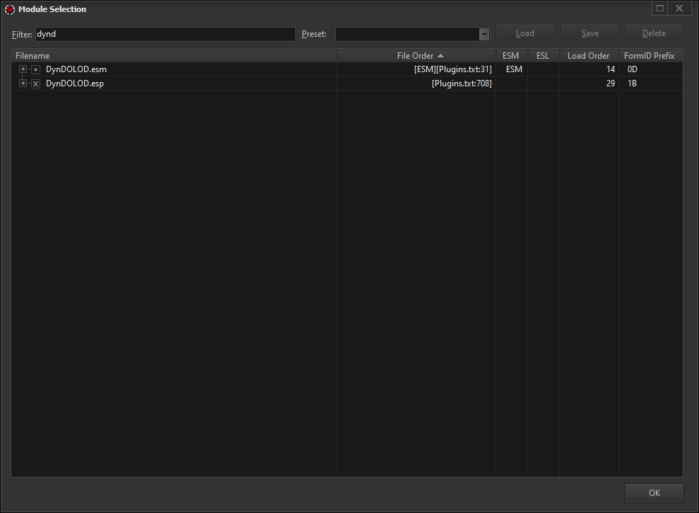Expand the DynDOLOD.esm tree node

tap(23, 69)
